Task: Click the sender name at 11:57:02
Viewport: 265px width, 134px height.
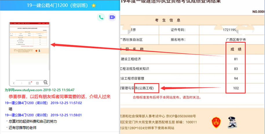Action: pyautogui.click(x=26, y=103)
